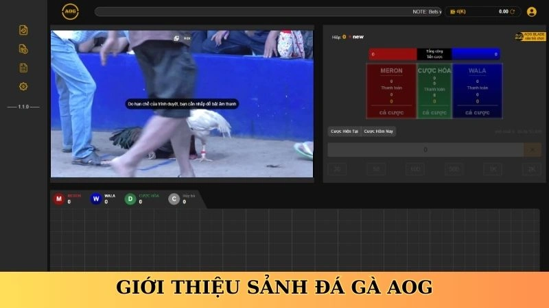Click the HD quality label on the video
This screenshot has height=308, width=549.
pyautogui.click(x=187, y=38)
